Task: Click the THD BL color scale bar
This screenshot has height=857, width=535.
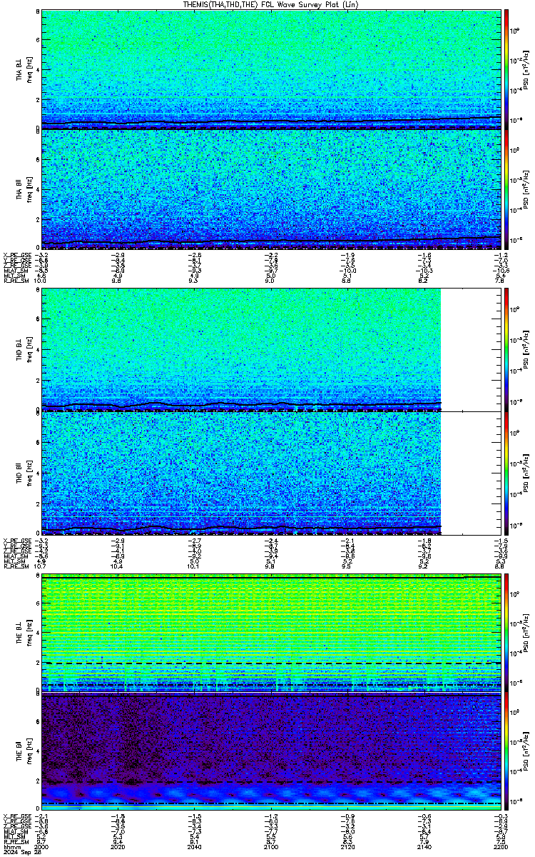Action: point(506,349)
